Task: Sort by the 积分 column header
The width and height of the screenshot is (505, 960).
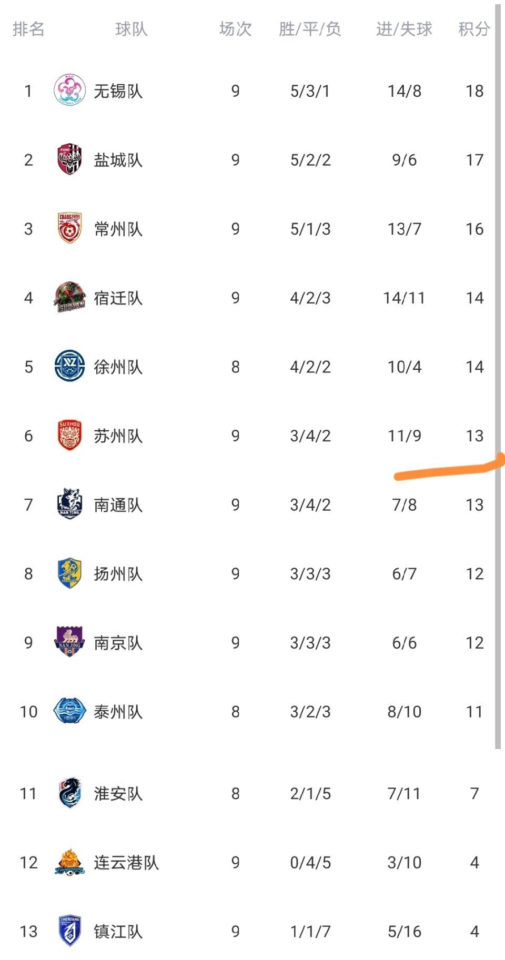Action: coord(474,29)
